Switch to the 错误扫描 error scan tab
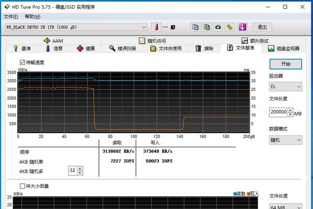 (x=122, y=49)
